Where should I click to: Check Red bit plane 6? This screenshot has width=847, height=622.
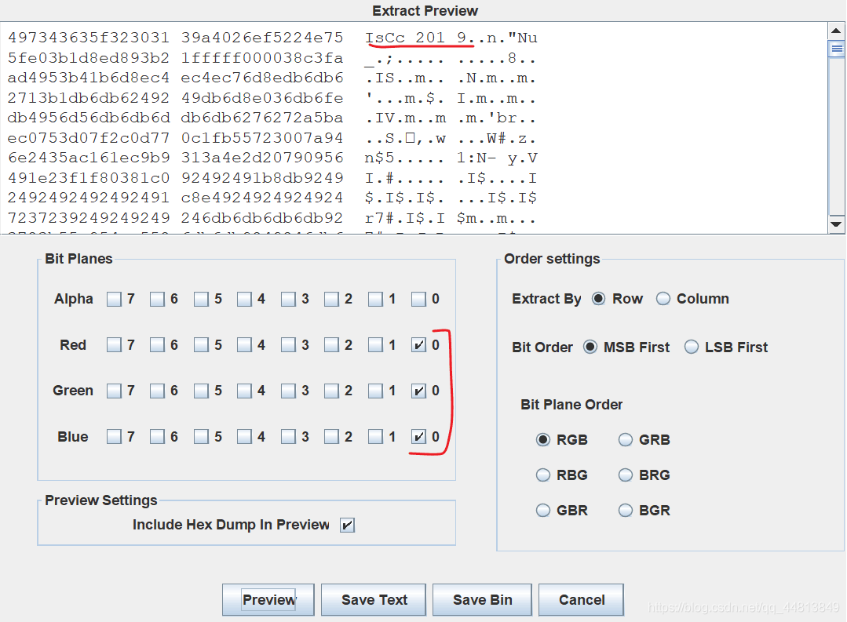click(x=157, y=345)
